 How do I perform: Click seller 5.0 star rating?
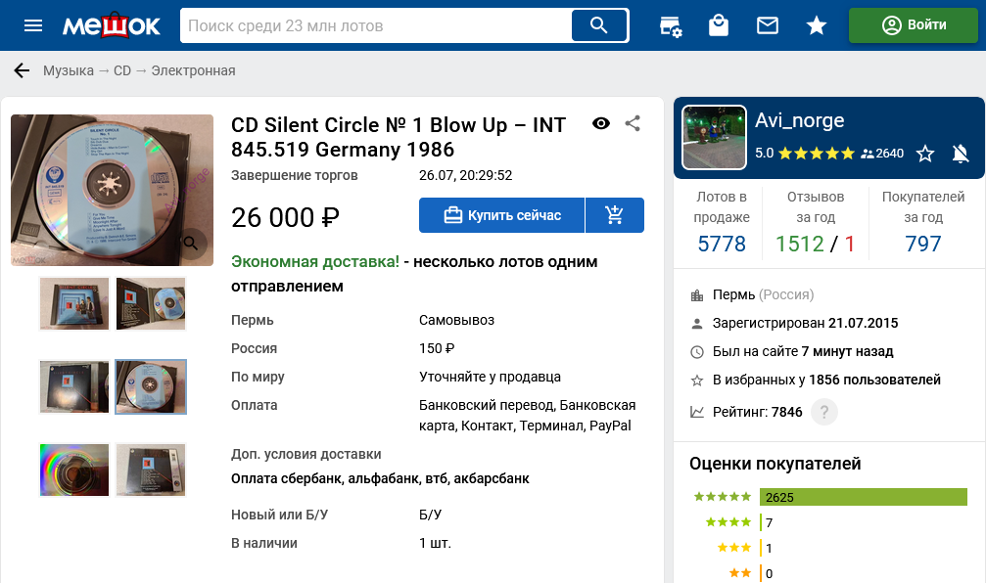click(805, 154)
